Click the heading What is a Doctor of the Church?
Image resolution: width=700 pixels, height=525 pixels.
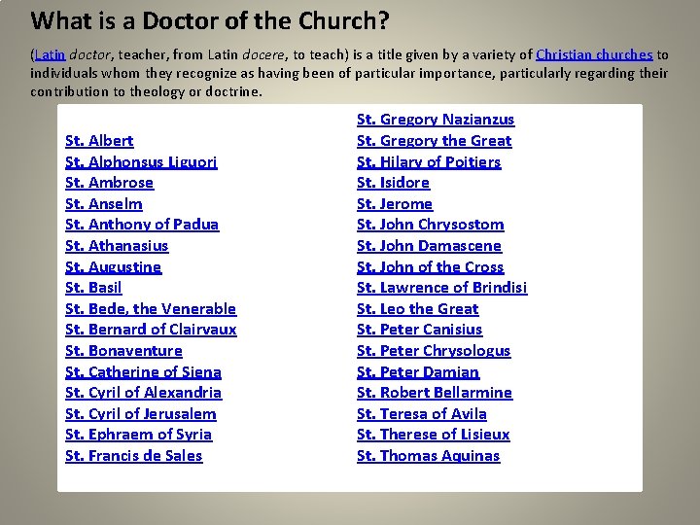[210, 20]
